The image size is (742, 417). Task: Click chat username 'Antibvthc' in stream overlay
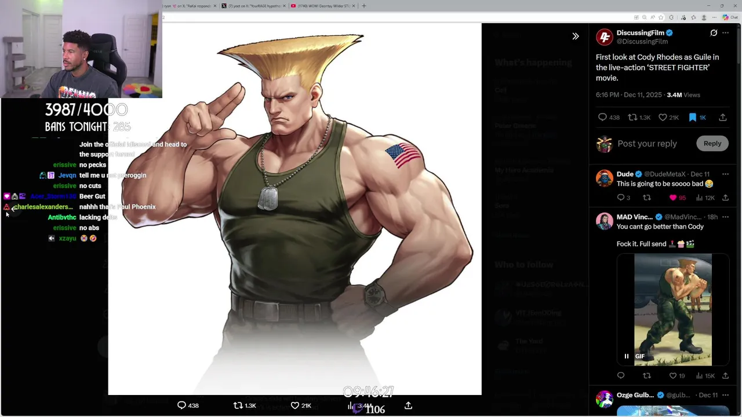pos(62,217)
